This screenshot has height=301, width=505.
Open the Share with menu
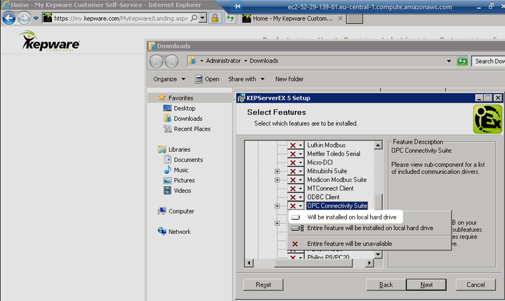click(x=246, y=79)
